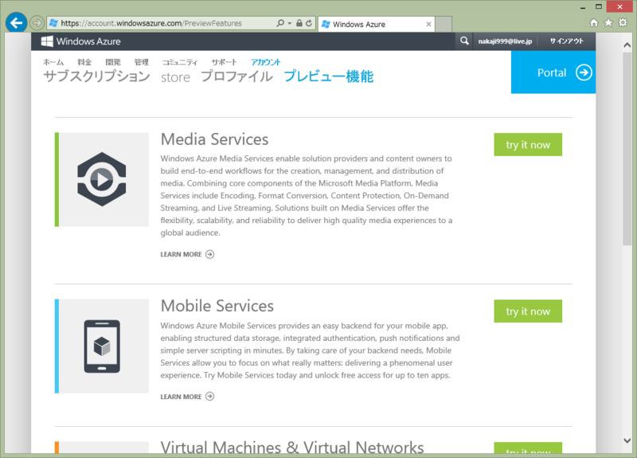The height and width of the screenshot is (458, 637).
Task: Open the Portal button
Action: pyautogui.click(x=553, y=72)
